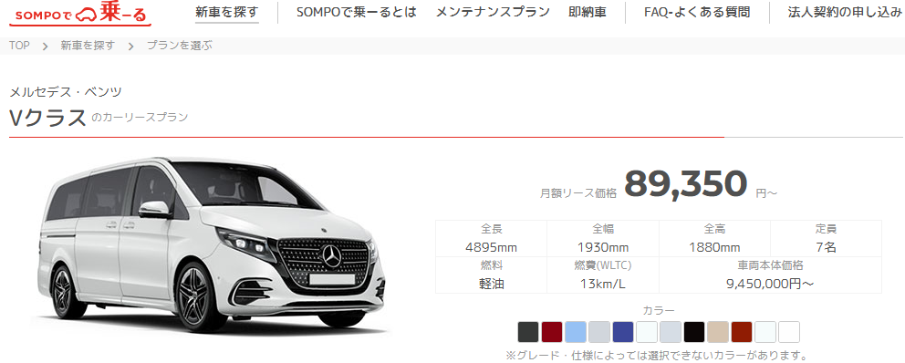Image resolution: width=905 pixels, height=363 pixels.
Task: Select the dark red color swatch
Action: click(552, 332)
